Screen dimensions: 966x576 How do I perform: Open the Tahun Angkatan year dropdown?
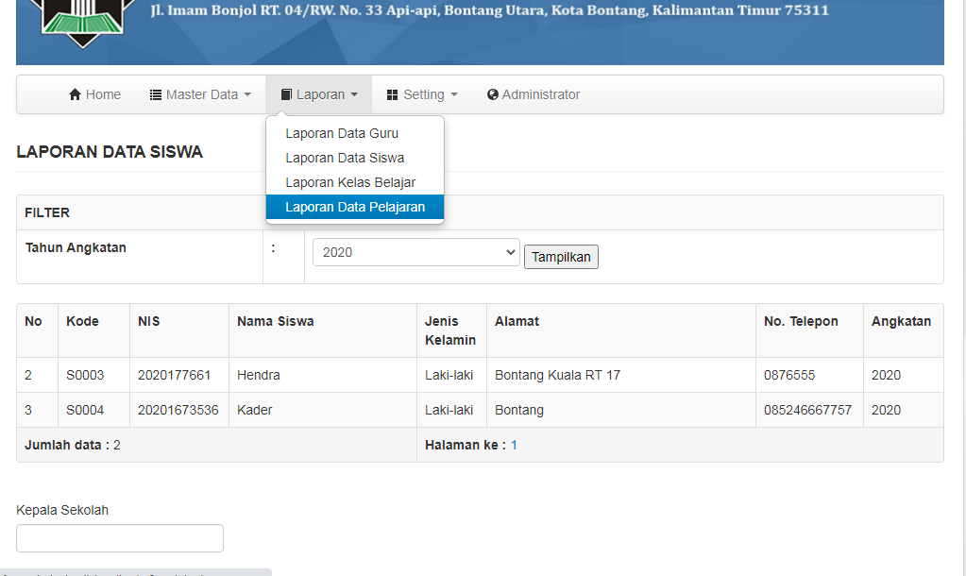[415, 252]
